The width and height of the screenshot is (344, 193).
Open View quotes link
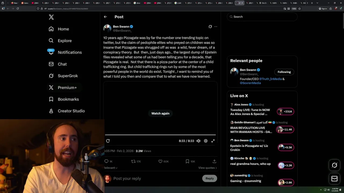[x=207, y=168]
